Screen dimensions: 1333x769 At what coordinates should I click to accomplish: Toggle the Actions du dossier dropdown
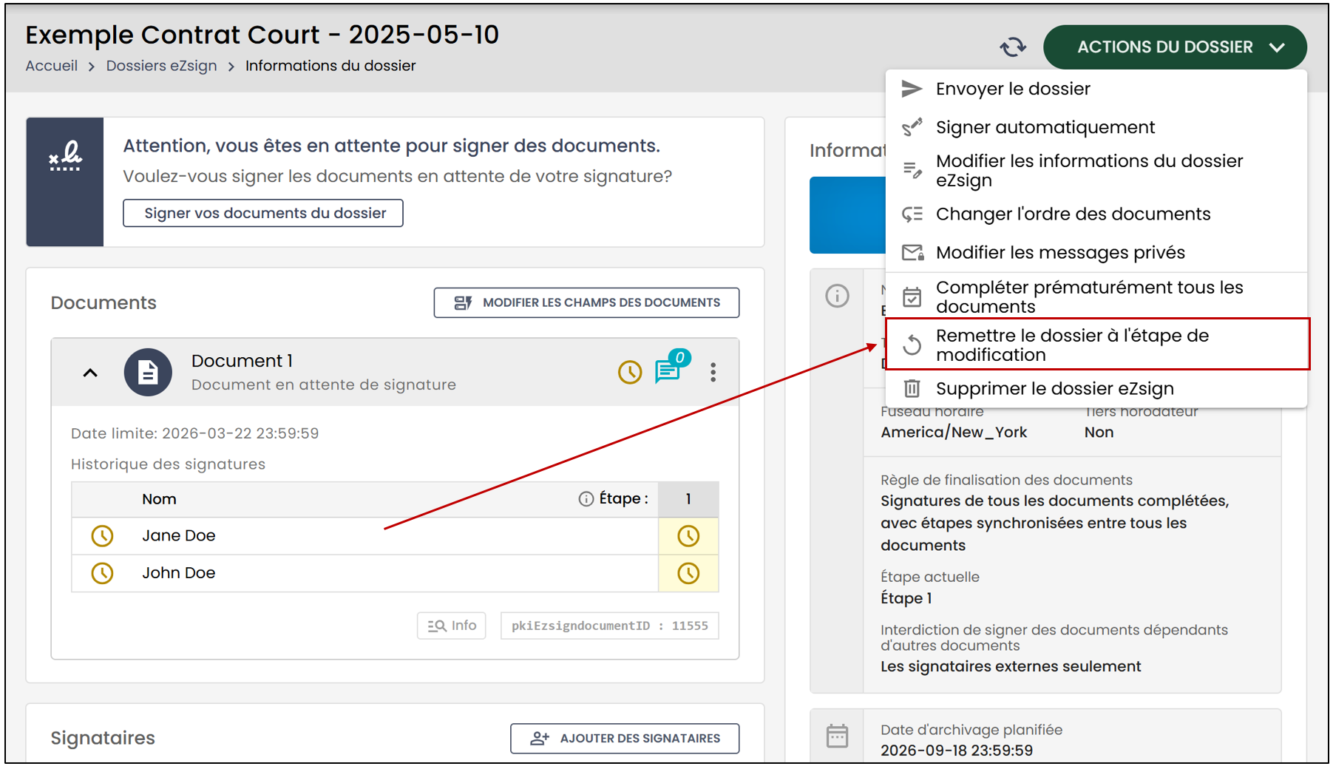[x=1175, y=47]
